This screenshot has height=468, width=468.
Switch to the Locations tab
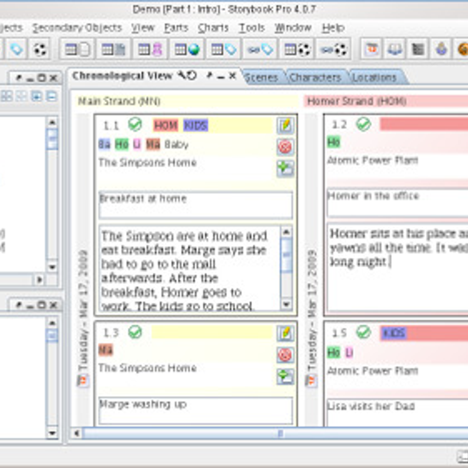(374, 78)
